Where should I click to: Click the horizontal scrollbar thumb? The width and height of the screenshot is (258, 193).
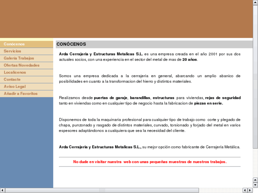(x=102, y=191)
